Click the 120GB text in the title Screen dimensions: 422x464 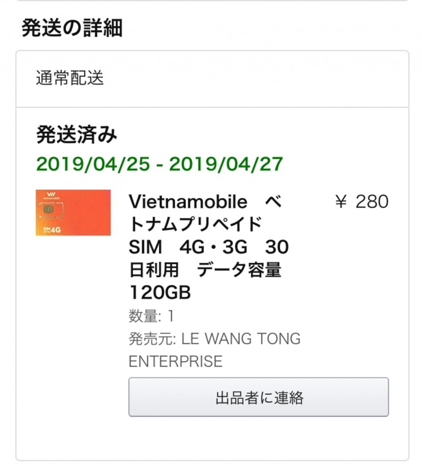point(160,292)
